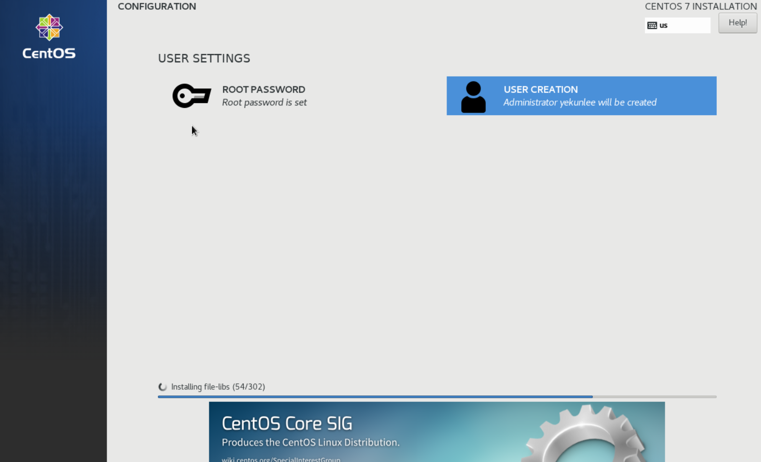Click the CENTOS 7 INSTALLATION label
The width and height of the screenshot is (761, 462).
(x=701, y=6)
